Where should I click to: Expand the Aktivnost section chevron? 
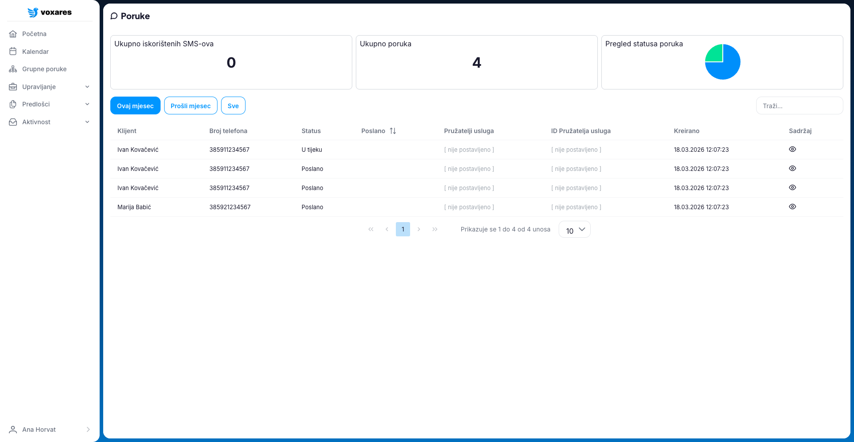tap(87, 122)
